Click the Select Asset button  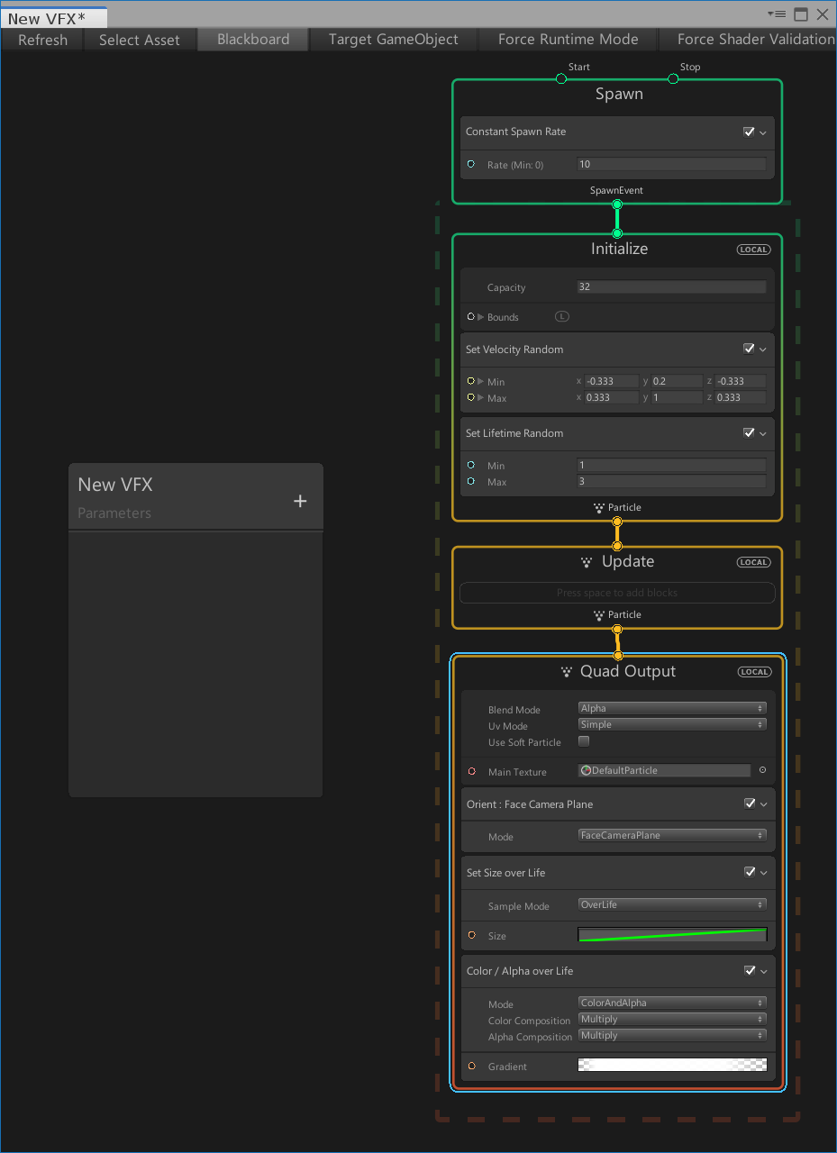[139, 40]
